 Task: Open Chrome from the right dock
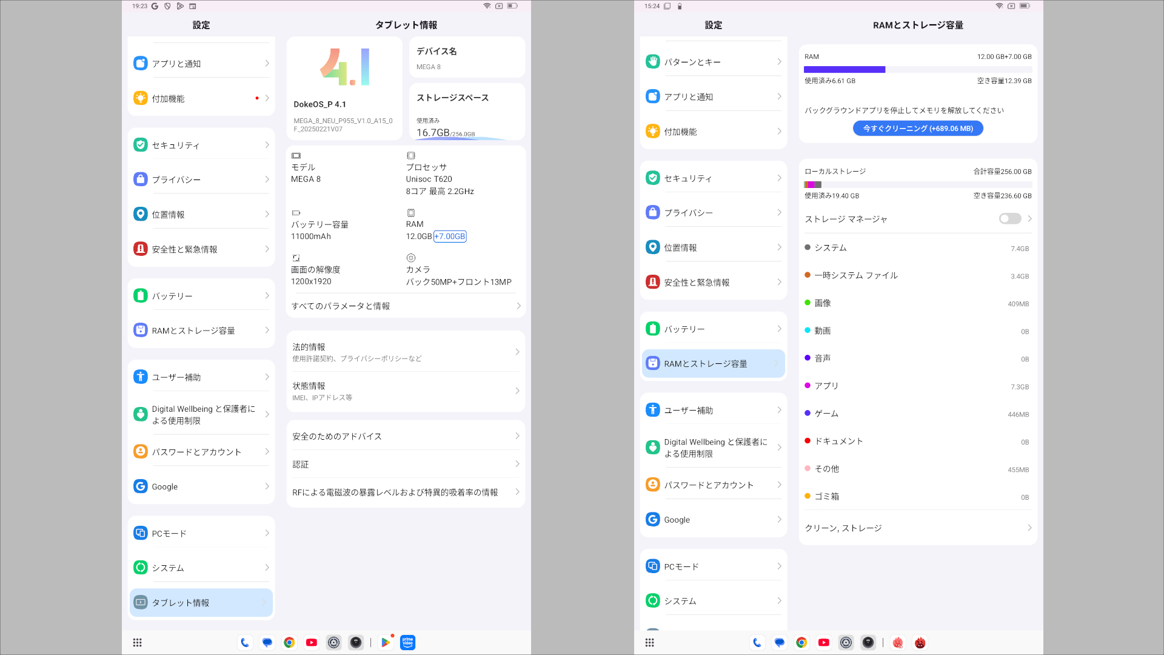pos(801,643)
